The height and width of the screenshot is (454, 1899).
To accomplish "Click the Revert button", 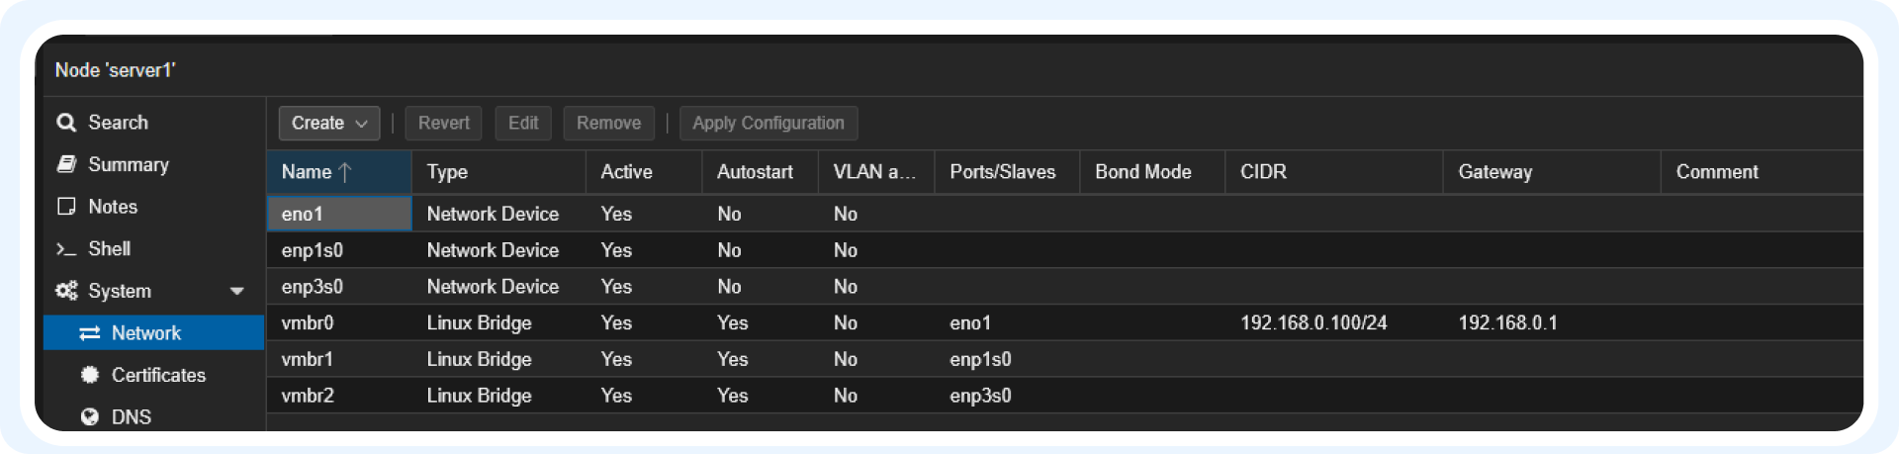I will point(443,123).
